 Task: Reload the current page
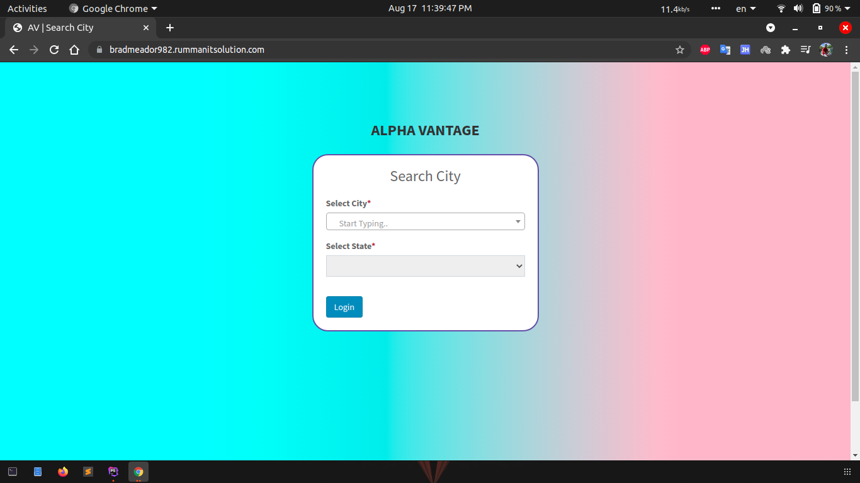[54, 50]
